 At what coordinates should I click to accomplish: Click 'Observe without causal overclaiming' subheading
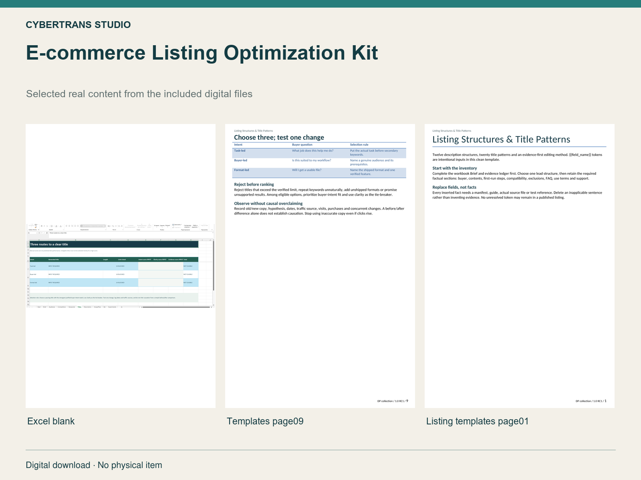[x=268, y=204]
